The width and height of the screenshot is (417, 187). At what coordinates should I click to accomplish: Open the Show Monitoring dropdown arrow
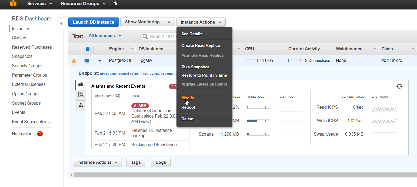(169, 22)
